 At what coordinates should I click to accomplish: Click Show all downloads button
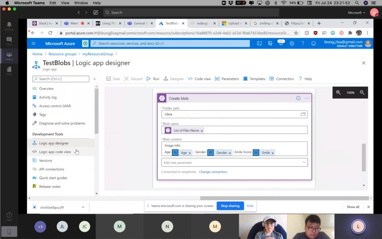coord(353,207)
